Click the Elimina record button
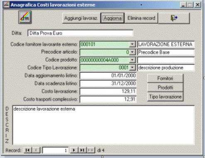Screen dimensions: 205x158 pyautogui.click(x=141, y=18)
